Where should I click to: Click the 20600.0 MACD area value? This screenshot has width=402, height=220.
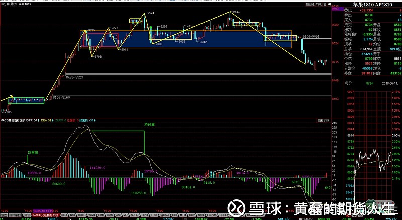point(59,184)
